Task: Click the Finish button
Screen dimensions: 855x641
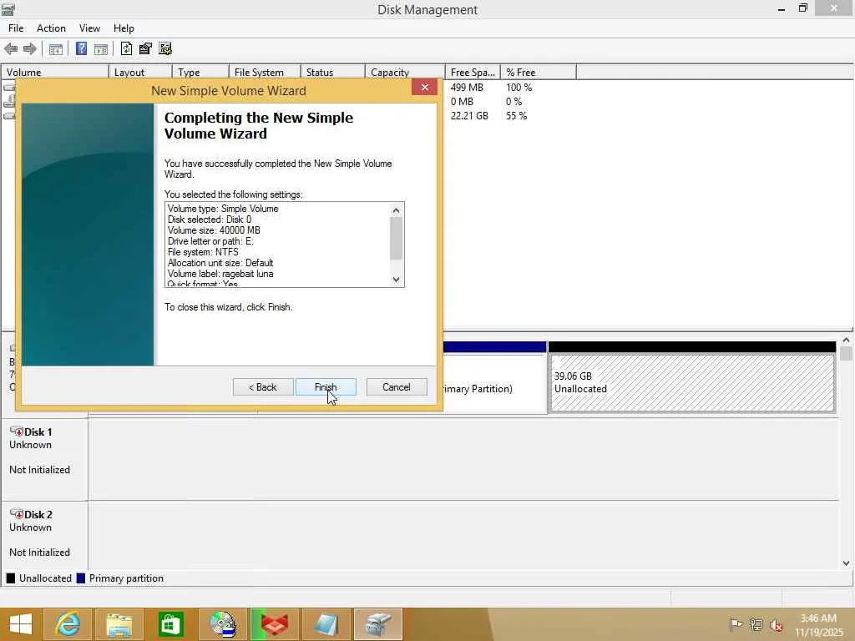Action: [x=326, y=387]
